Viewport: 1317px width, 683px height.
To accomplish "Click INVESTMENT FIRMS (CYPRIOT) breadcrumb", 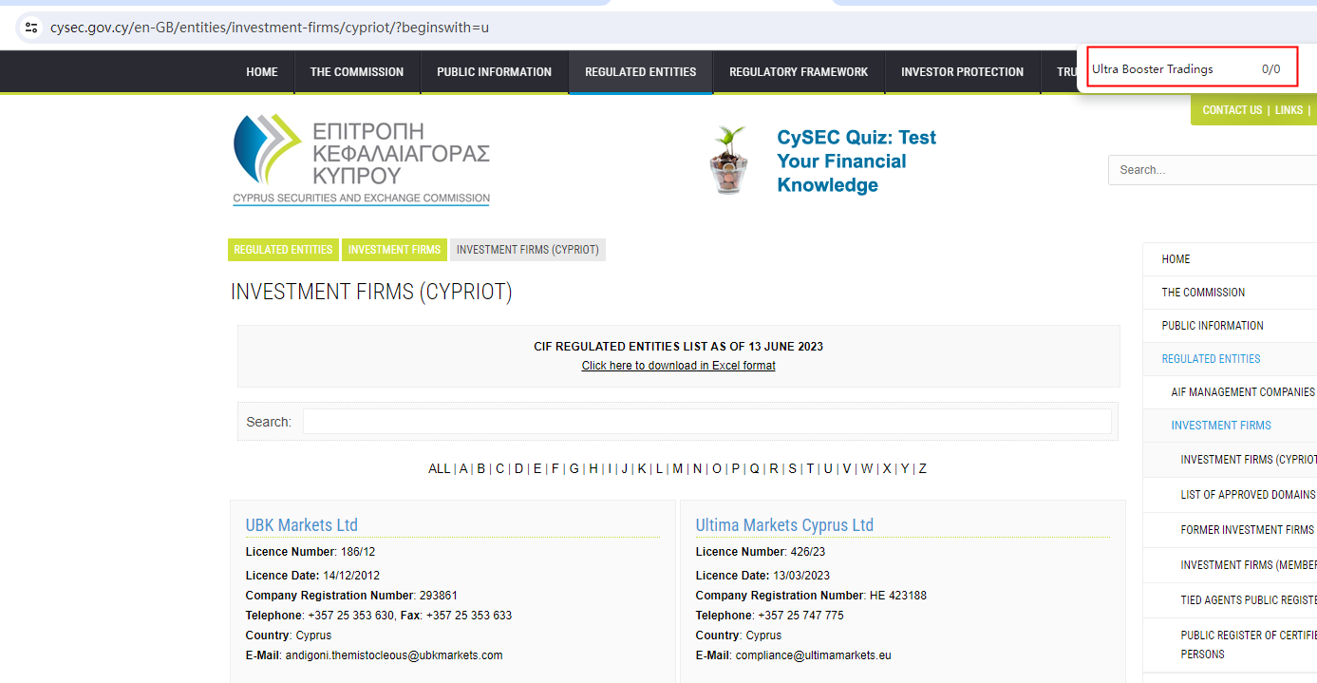I will (x=528, y=250).
